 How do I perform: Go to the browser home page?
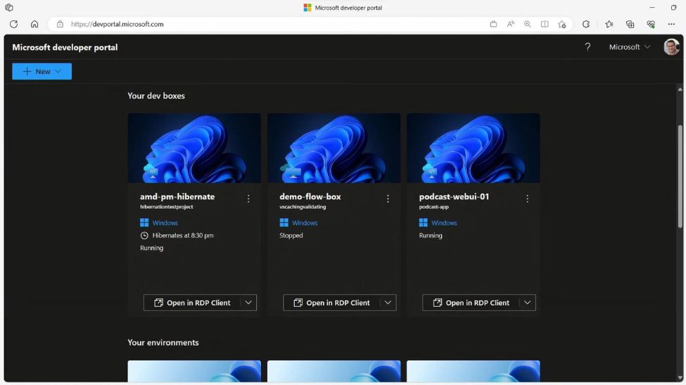[34, 24]
